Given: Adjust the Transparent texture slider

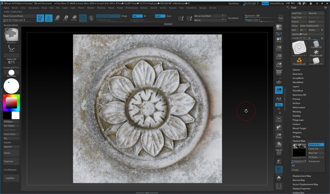Looking at the screenshot, I should (x=299, y=161).
